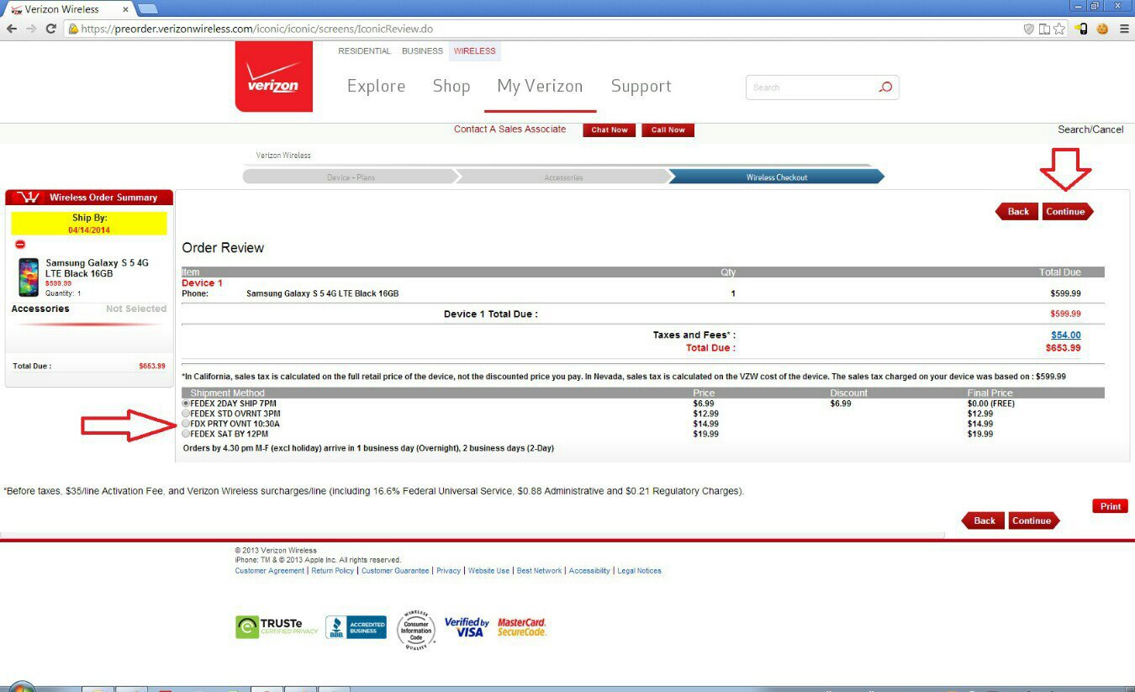Image resolution: width=1135 pixels, height=692 pixels.
Task: Click the top Continue button
Action: click(1068, 211)
